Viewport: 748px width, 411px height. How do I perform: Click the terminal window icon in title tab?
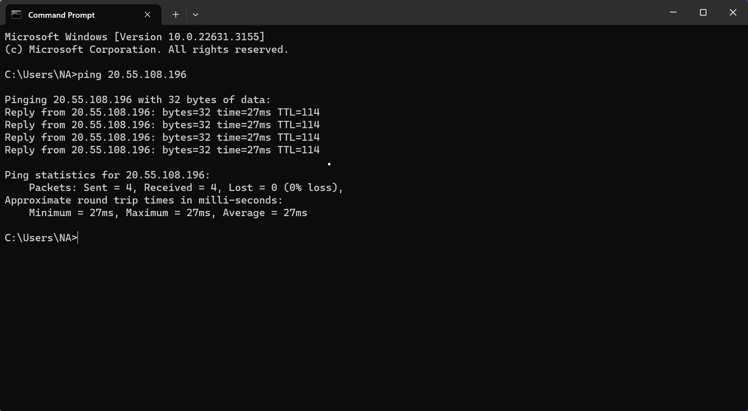[16, 14]
